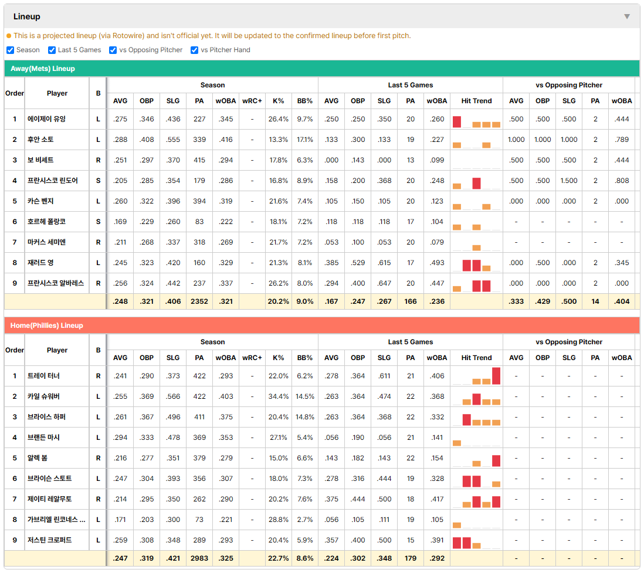
Task: Sort Phillies table by K% column
Action: (278, 358)
